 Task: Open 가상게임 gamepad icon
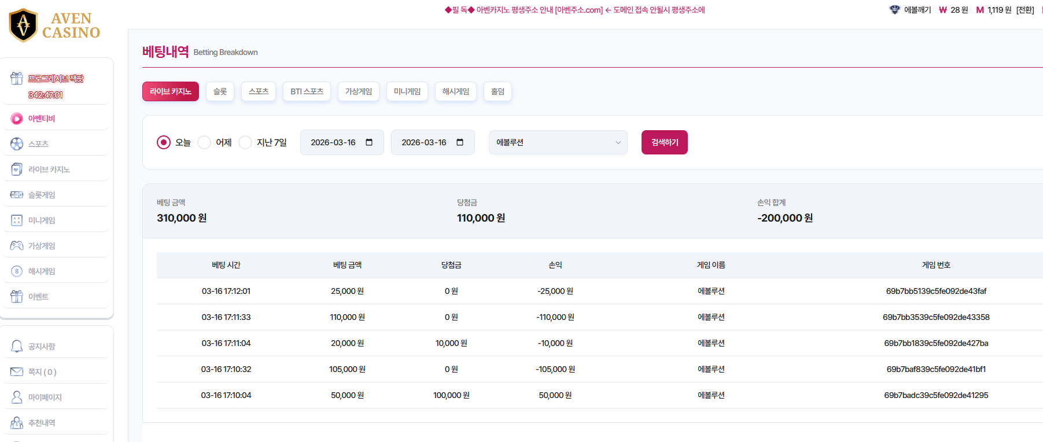(17, 246)
